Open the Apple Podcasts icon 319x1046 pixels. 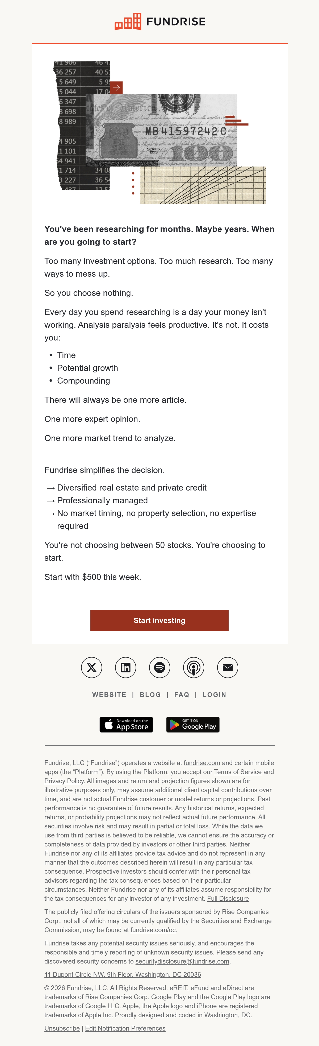(x=194, y=667)
